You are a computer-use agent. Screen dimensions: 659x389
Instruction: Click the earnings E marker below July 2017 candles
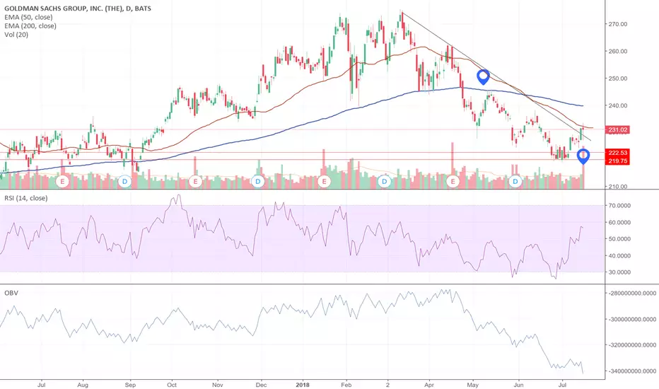[x=63, y=182]
